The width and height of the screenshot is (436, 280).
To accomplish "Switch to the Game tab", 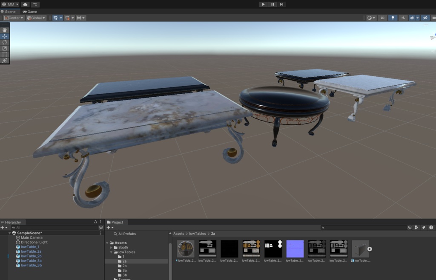I will click(30, 12).
